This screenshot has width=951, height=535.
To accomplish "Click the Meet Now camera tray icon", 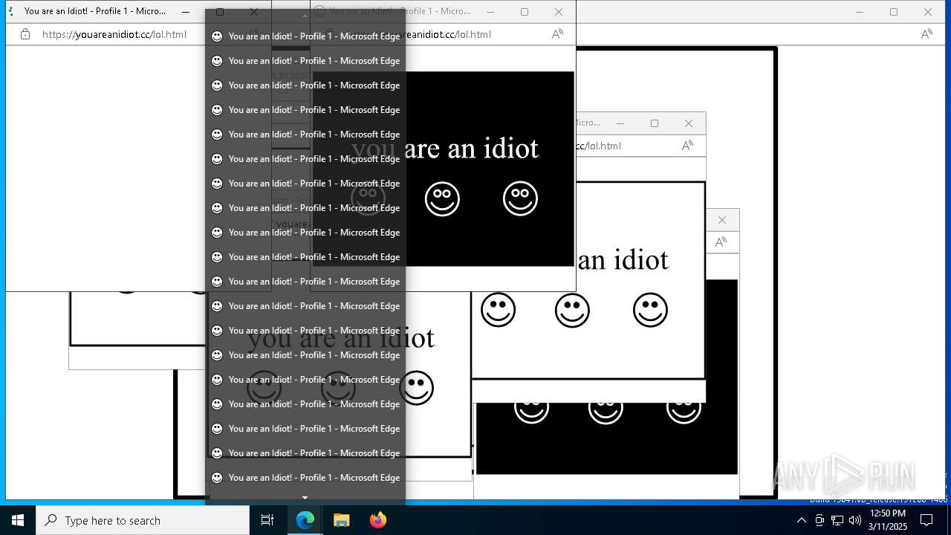I will pos(819,520).
